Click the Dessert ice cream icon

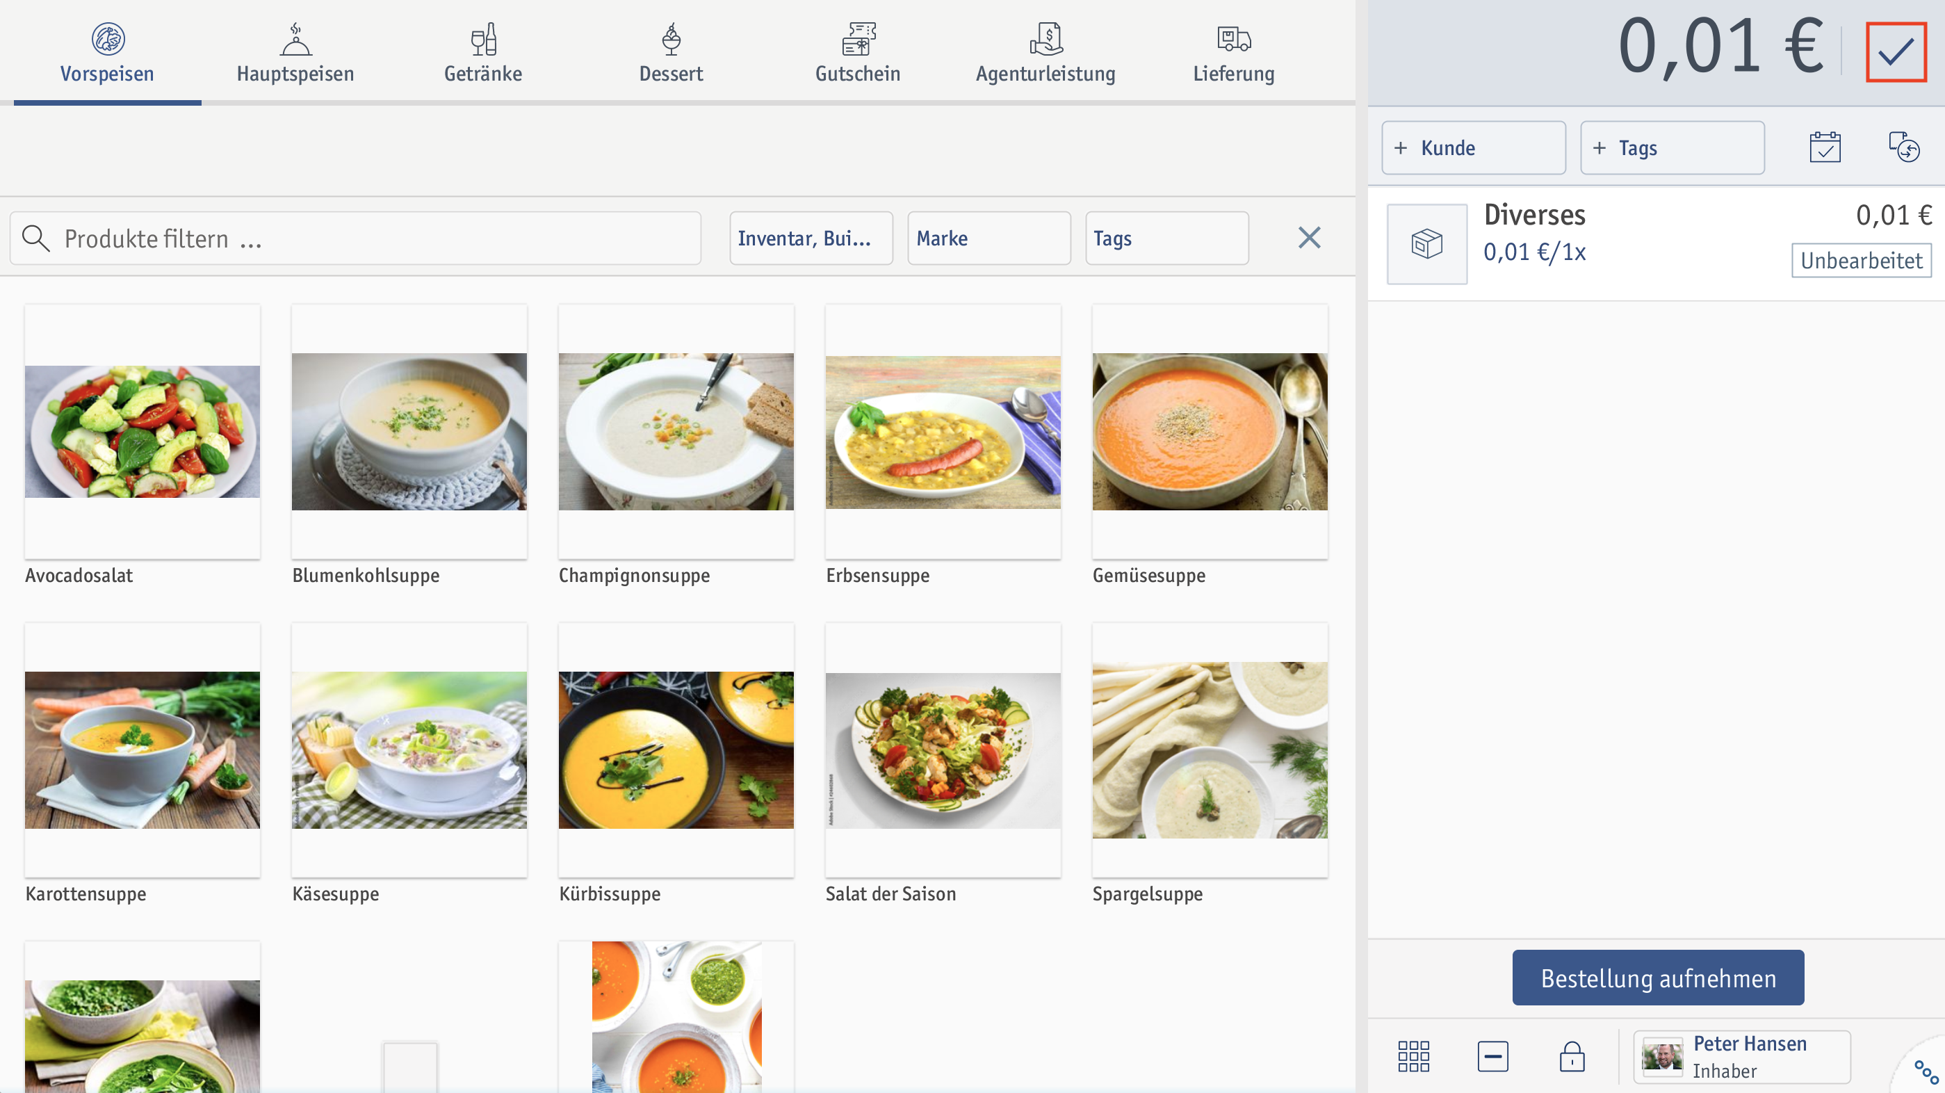pos(672,38)
